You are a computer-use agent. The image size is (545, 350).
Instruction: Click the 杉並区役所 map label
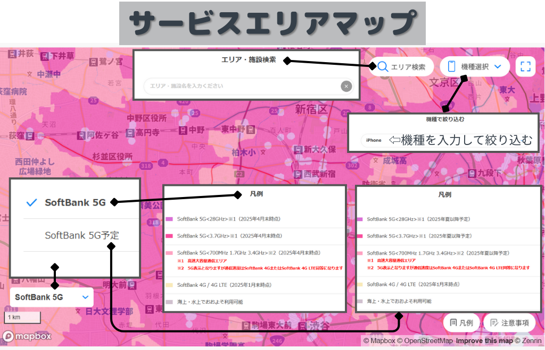(x=112, y=157)
